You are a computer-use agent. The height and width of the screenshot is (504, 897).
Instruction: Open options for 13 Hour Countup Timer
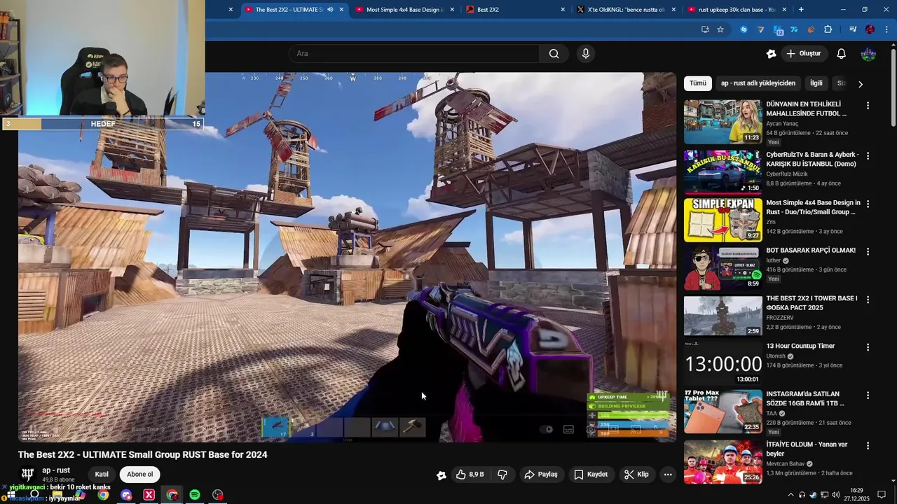[868, 347]
